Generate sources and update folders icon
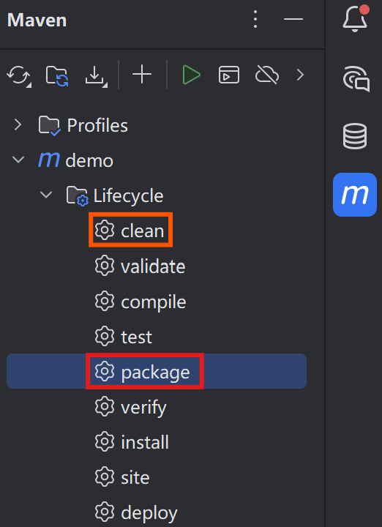The width and height of the screenshot is (382, 527). pos(57,75)
